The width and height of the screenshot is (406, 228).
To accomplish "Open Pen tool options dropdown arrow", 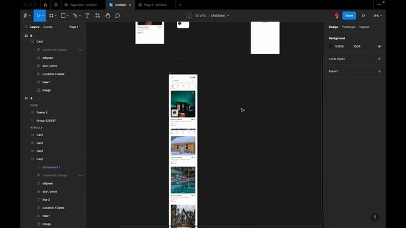I will tap(80, 16).
